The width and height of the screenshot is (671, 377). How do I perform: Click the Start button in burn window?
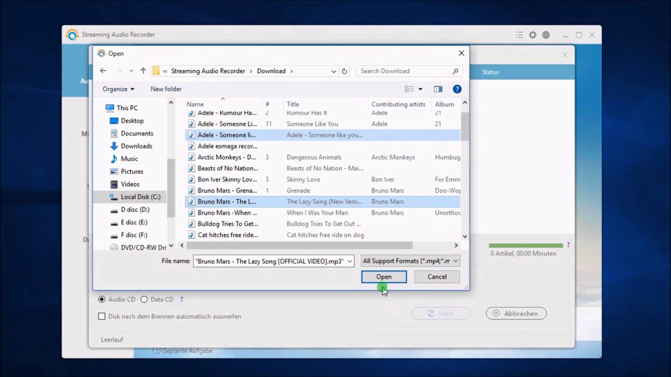(441, 314)
